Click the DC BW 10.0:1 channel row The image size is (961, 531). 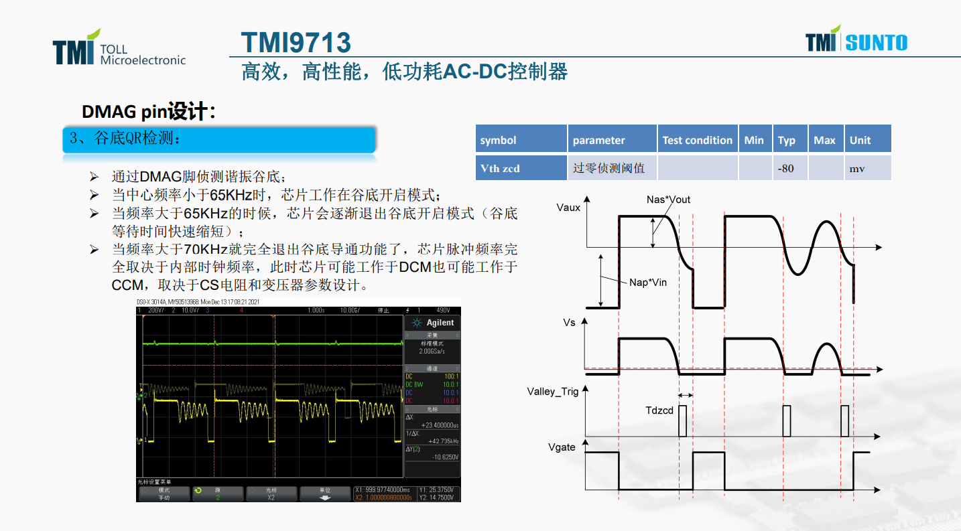432,384
